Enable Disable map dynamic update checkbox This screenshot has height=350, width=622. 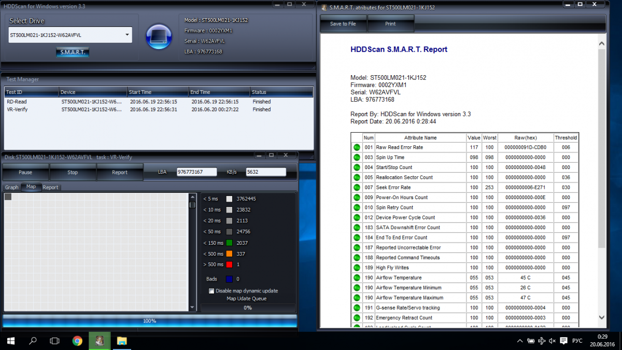pyautogui.click(x=211, y=291)
